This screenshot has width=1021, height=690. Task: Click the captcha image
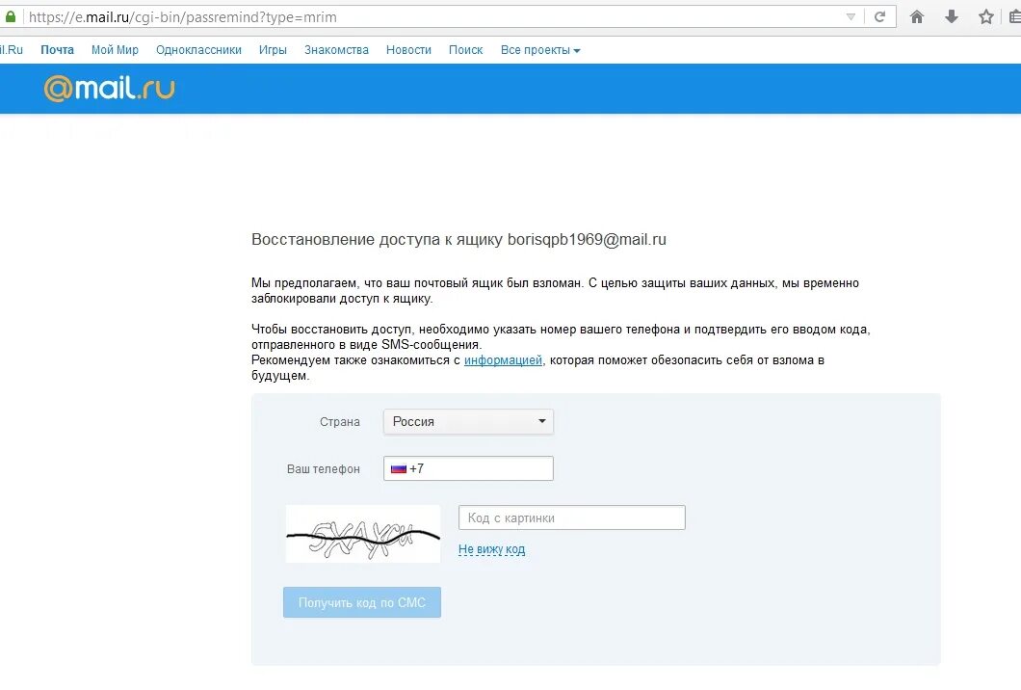[363, 534]
